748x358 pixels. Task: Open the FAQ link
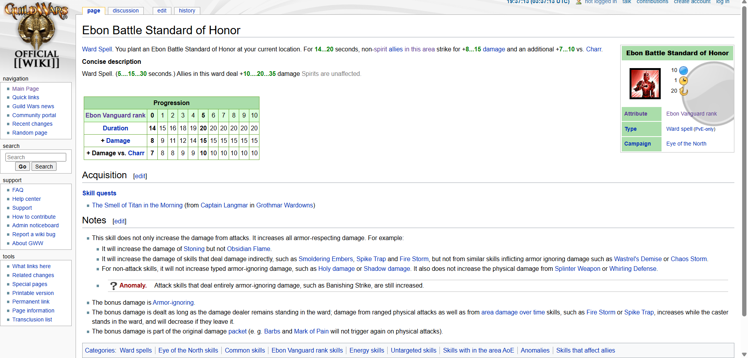pyautogui.click(x=18, y=190)
